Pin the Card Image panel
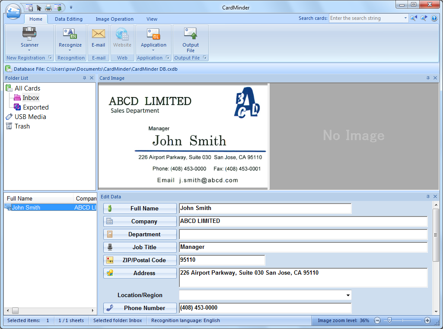The width and height of the screenshot is (443, 329). point(428,78)
